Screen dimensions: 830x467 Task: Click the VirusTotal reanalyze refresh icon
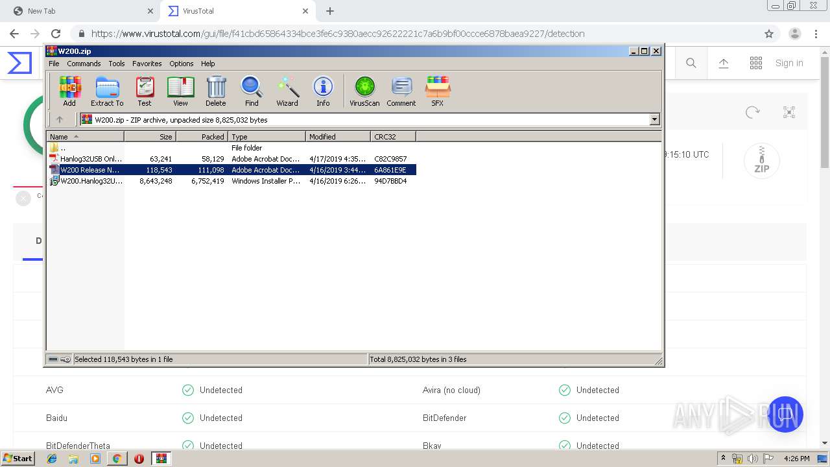[753, 112]
